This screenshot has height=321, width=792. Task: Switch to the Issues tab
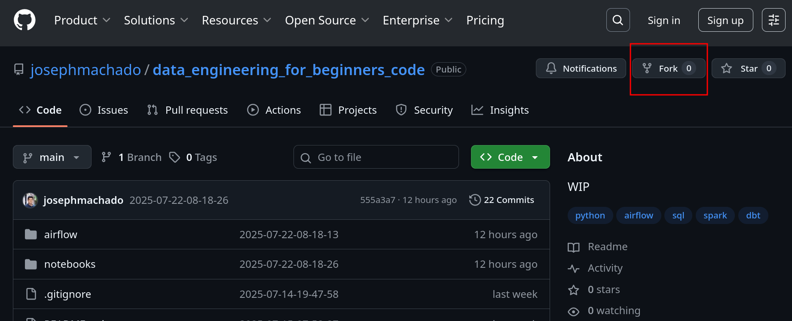point(104,110)
